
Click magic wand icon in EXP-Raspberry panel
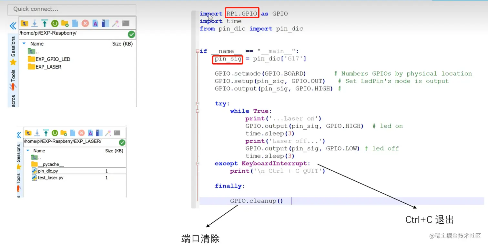point(115,23)
